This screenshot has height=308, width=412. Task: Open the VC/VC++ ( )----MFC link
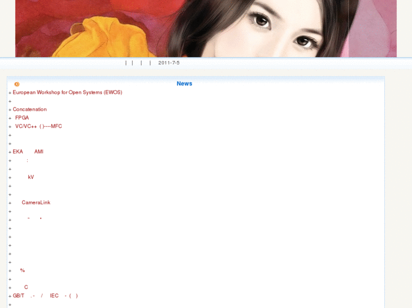[37, 127]
